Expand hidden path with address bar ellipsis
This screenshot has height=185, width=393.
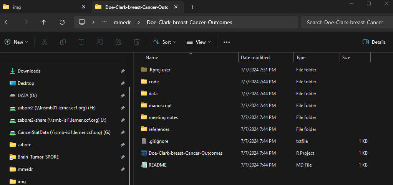coord(104,22)
